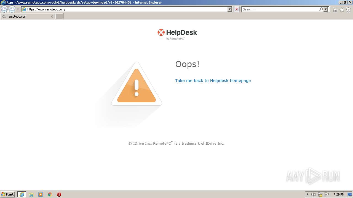353x198 pixels.
Task: Stop loading with the red X button
Action: point(237,9)
